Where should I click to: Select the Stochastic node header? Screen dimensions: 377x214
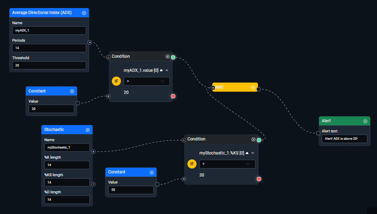[x=67, y=130]
